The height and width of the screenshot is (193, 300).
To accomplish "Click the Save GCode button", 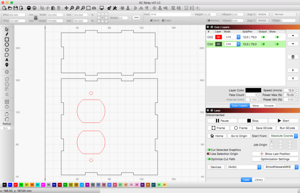I will [264, 128].
